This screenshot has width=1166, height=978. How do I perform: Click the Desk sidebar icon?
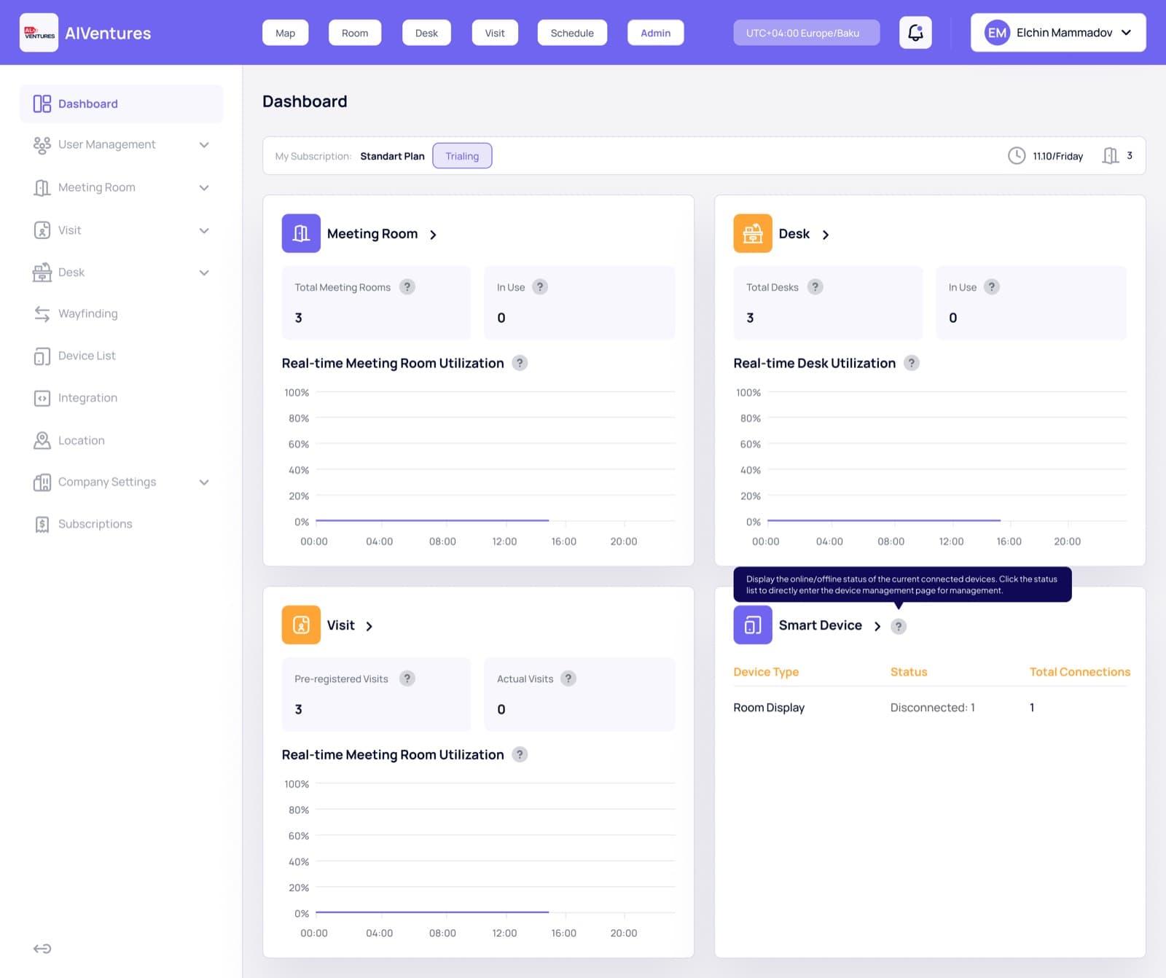42,273
